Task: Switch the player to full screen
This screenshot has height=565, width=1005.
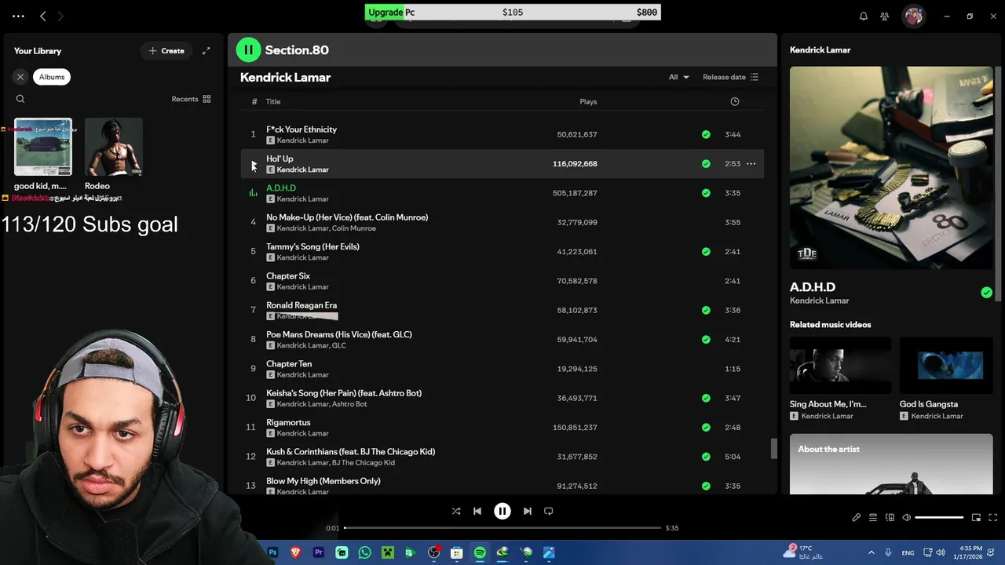Action: click(x=993, y=518)
